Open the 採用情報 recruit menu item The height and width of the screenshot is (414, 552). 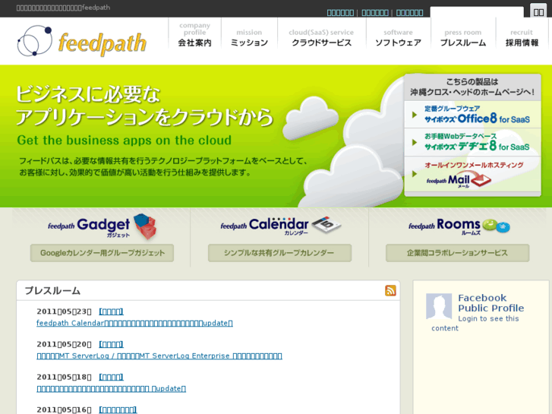(x=522, y=38)
